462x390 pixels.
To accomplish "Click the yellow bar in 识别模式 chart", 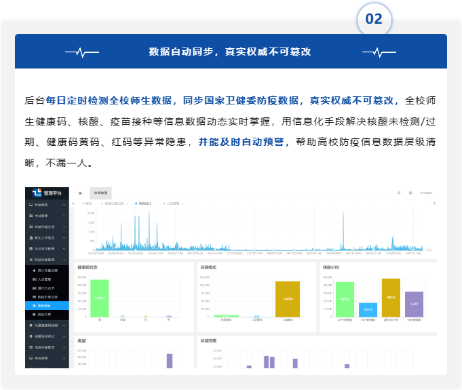I will 287,299.
